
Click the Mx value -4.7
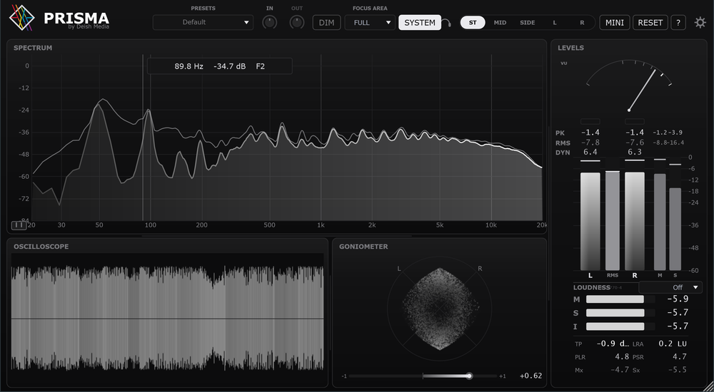click(620, 370)
